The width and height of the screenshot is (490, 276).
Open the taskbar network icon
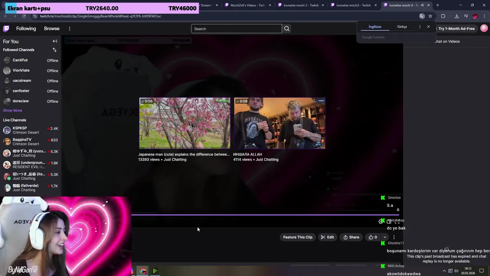pyautogui.click(x=450, y=271)
